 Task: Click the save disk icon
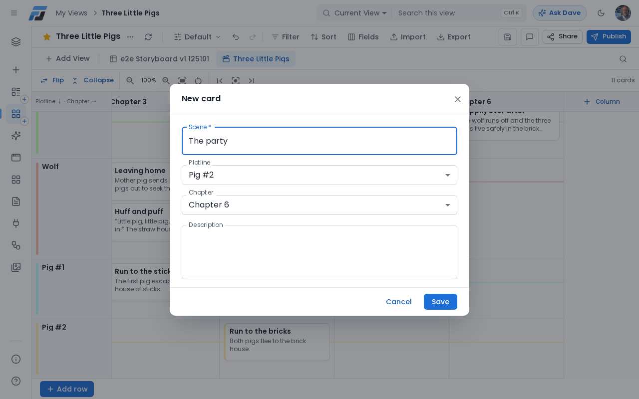click(x=508, y=37)
